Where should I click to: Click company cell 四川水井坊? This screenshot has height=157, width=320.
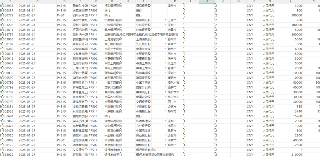coord(80,16)
